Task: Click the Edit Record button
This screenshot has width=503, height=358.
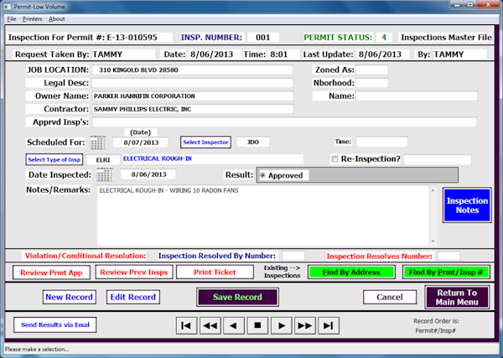Action: [132, 297]
